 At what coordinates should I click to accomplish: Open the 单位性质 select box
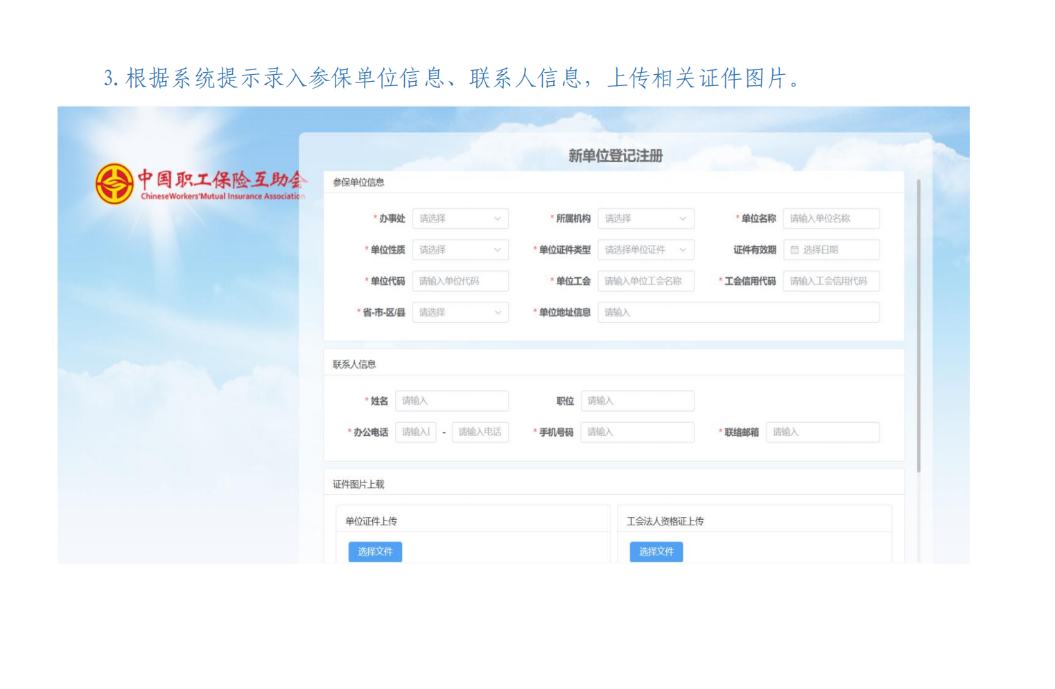[x=460, y=250]
